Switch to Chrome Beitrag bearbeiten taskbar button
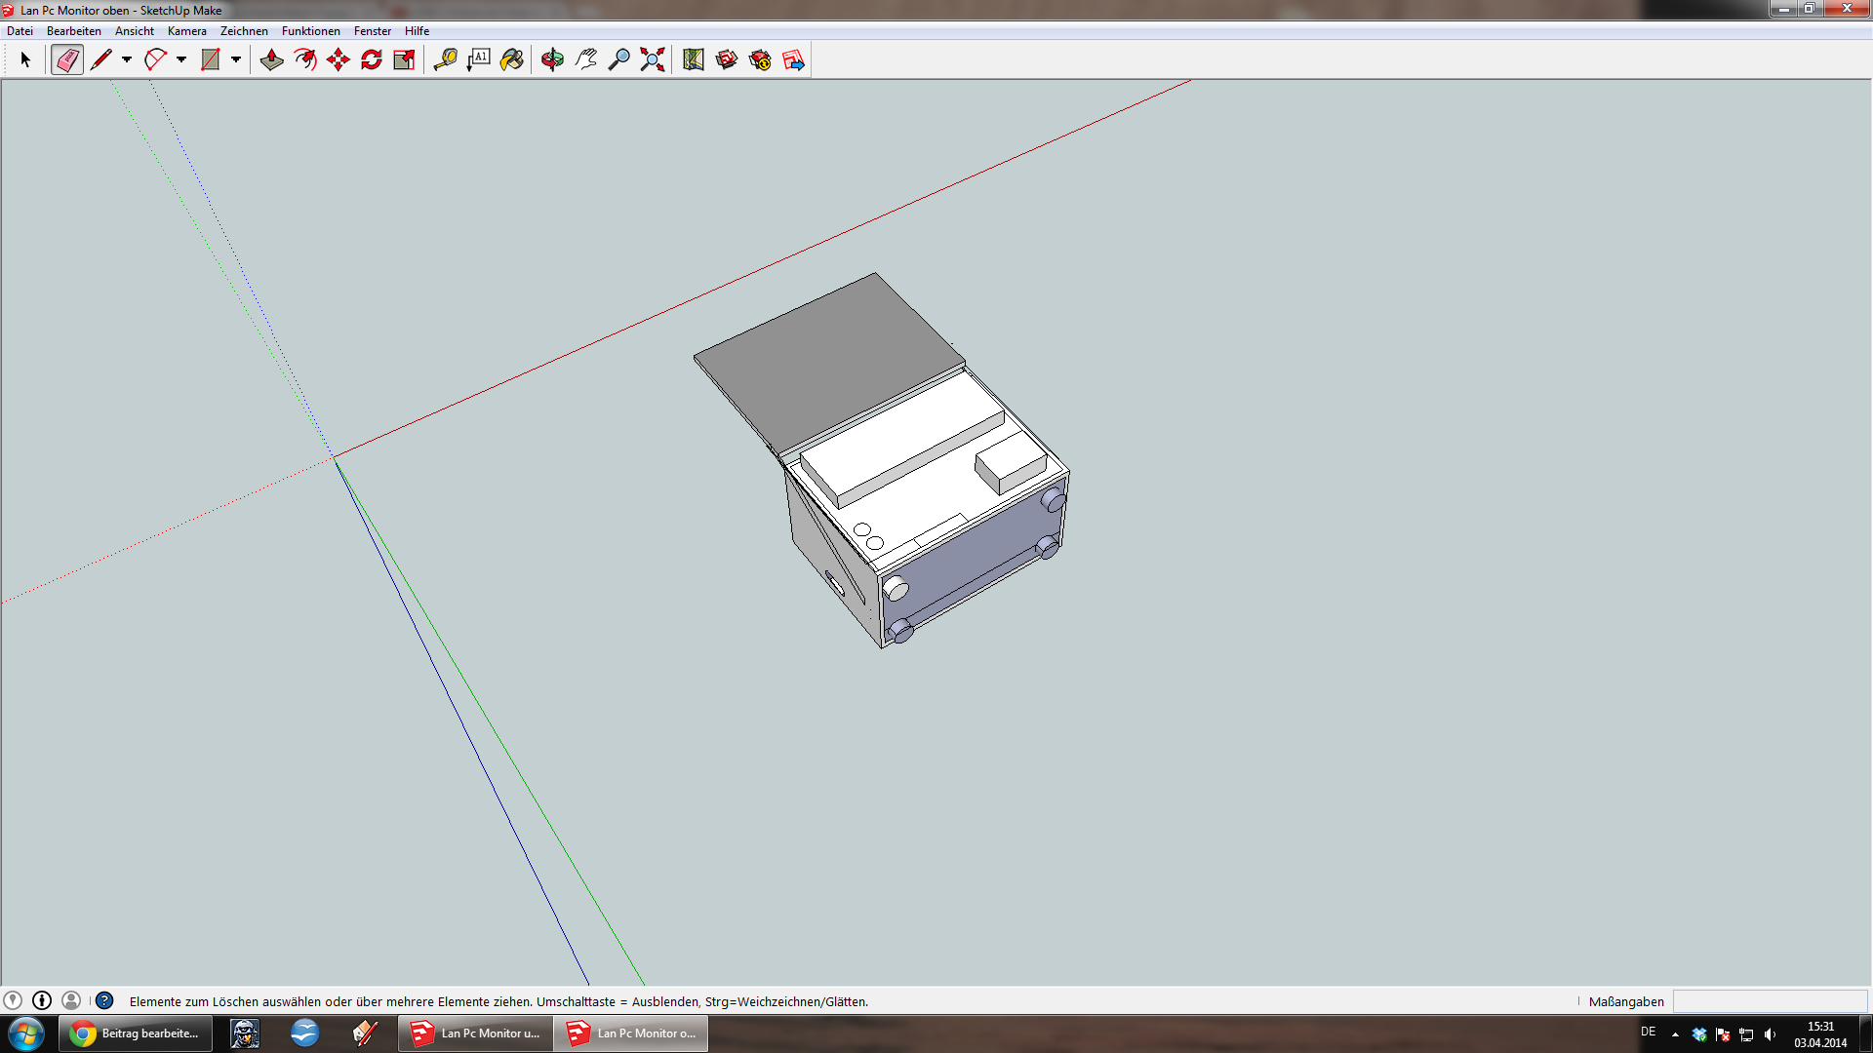The image size is (1873, 1053). click(136, 1033)
